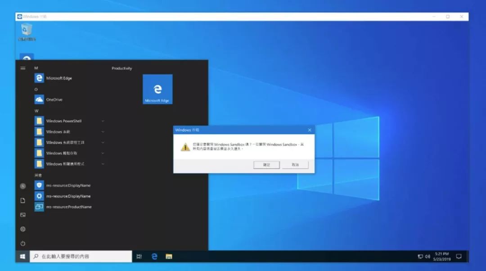
Task: Click the 取消 (Cancel) button in the dialog
Action: pyautogui.click(x=295, y=165)
